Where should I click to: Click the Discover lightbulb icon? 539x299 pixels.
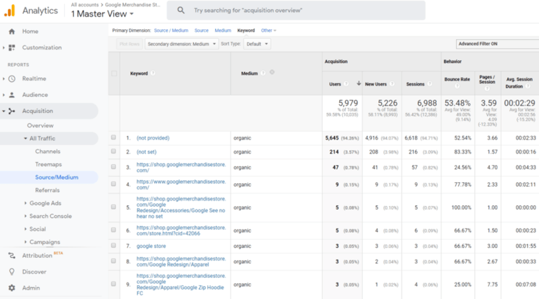[12, 272]
